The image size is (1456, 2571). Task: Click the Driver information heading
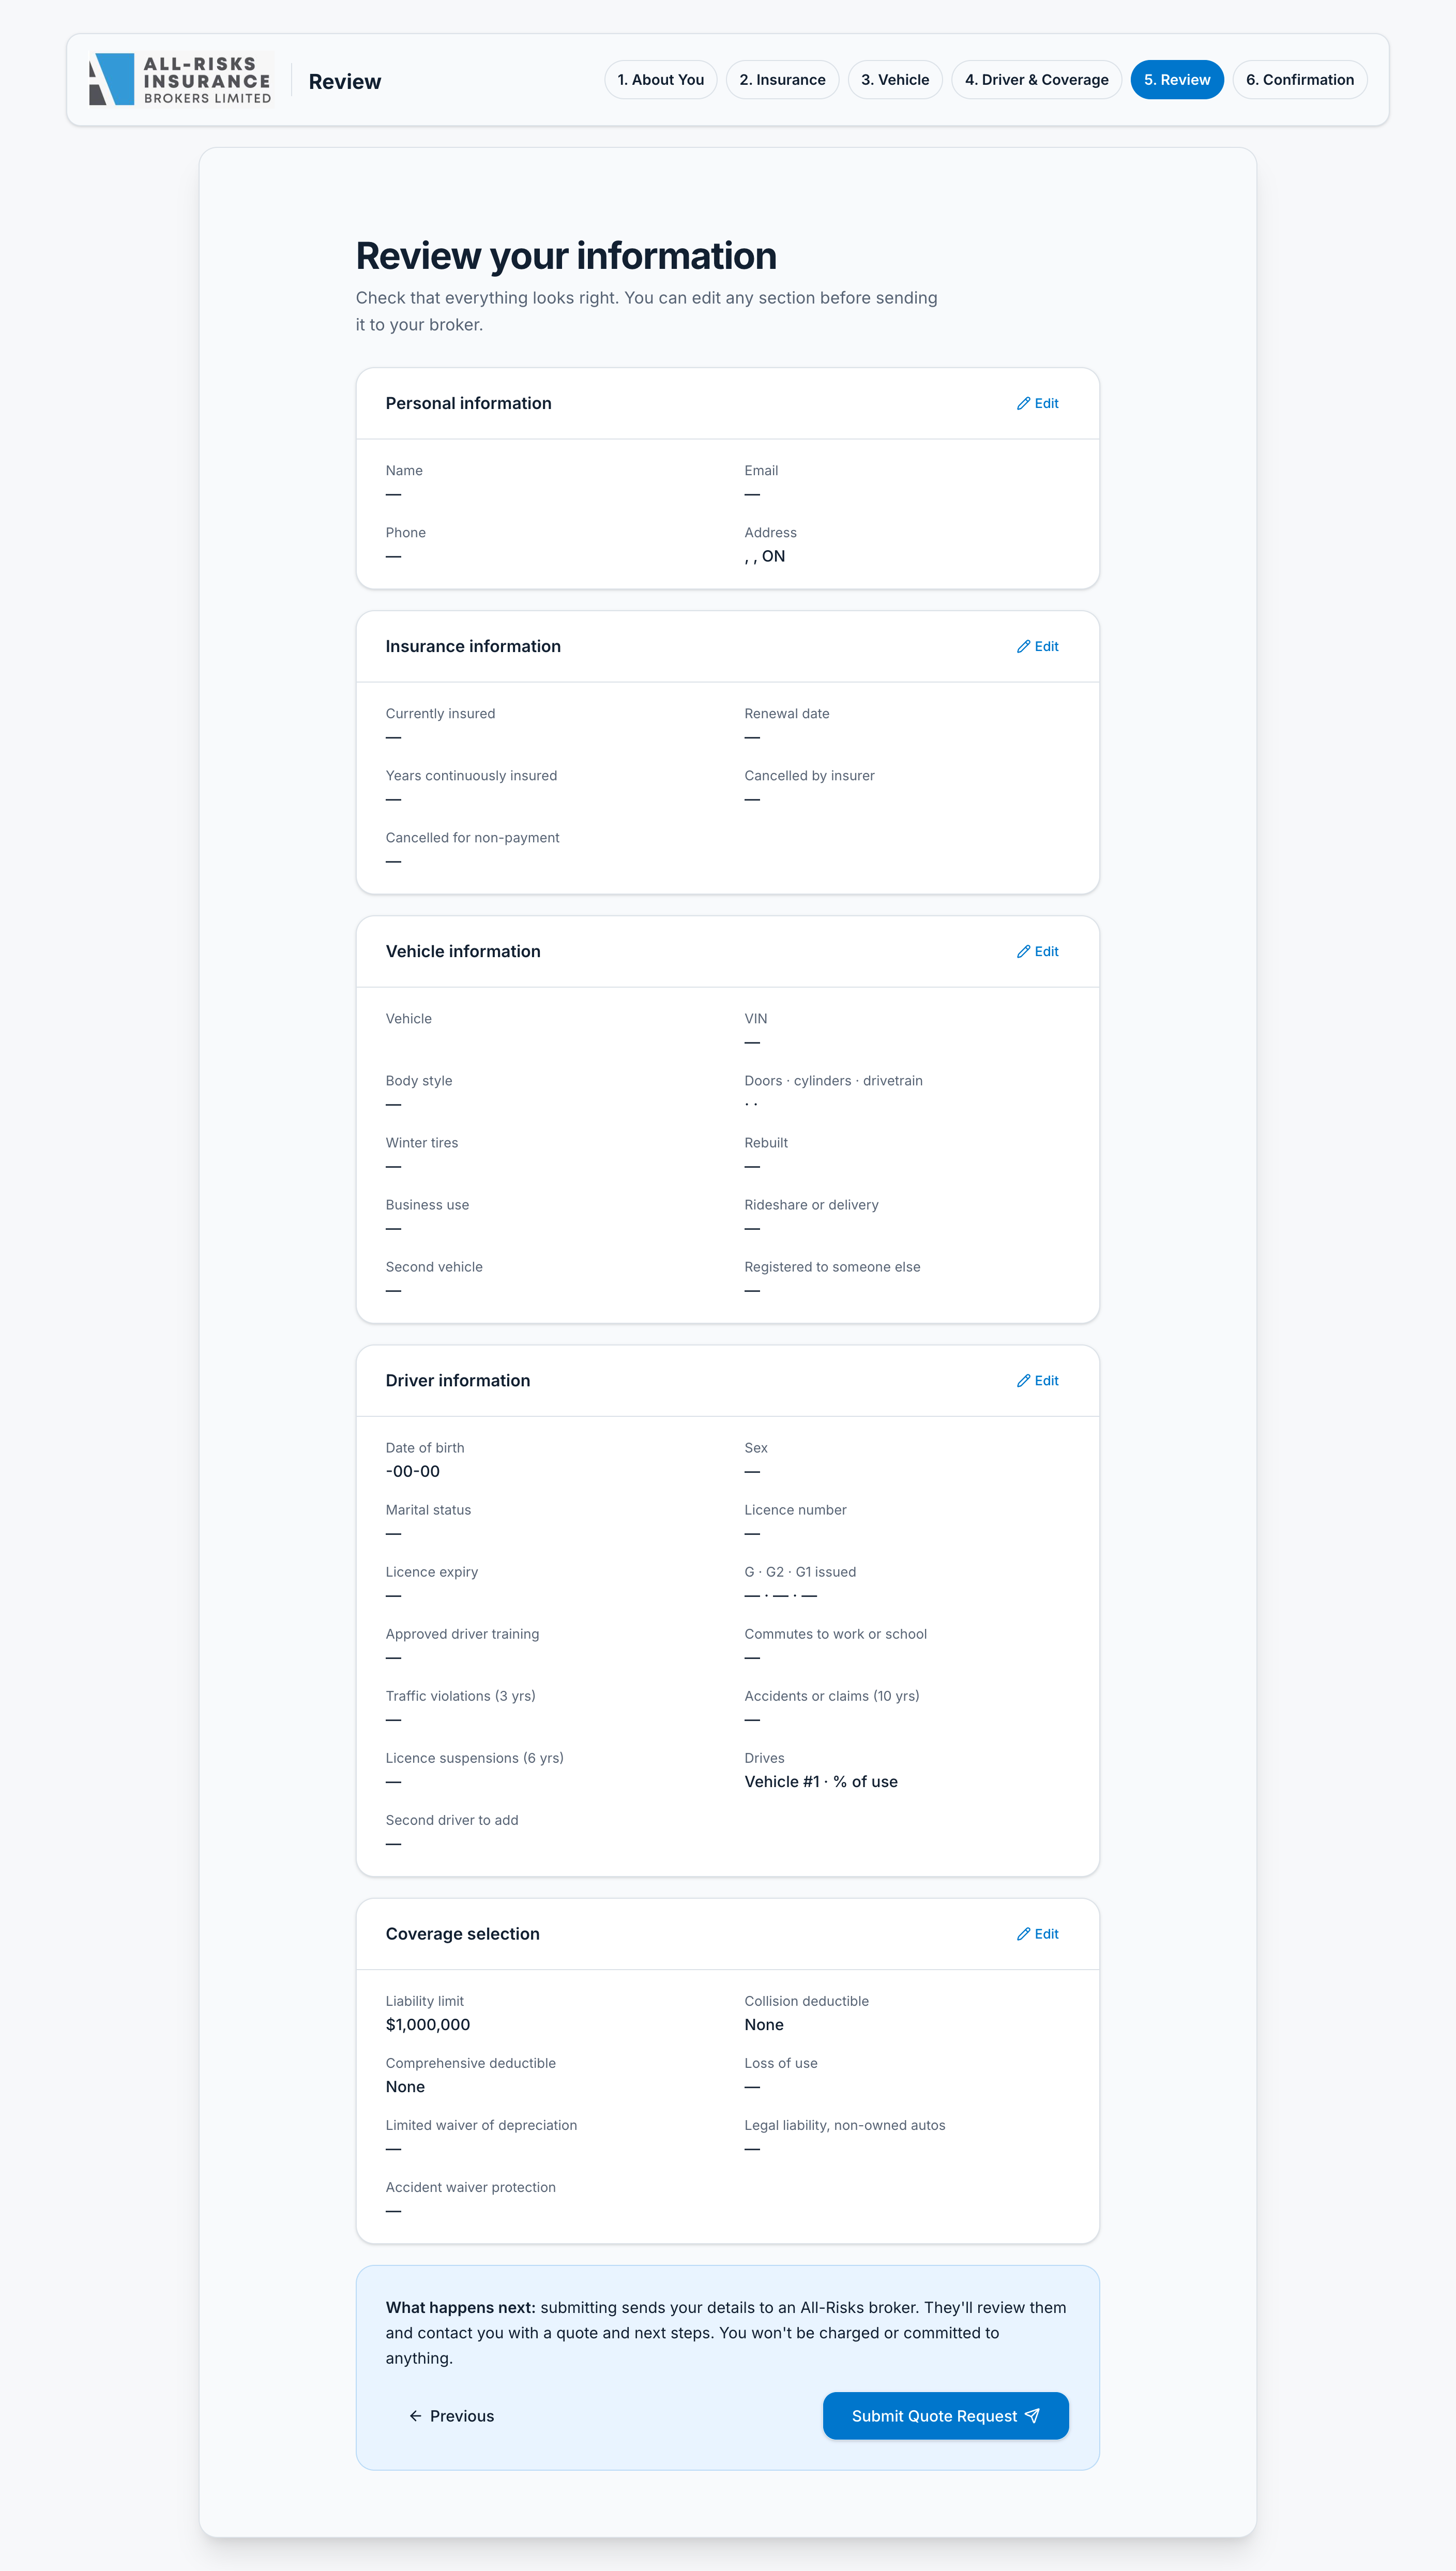click(x=458, y=1380)
